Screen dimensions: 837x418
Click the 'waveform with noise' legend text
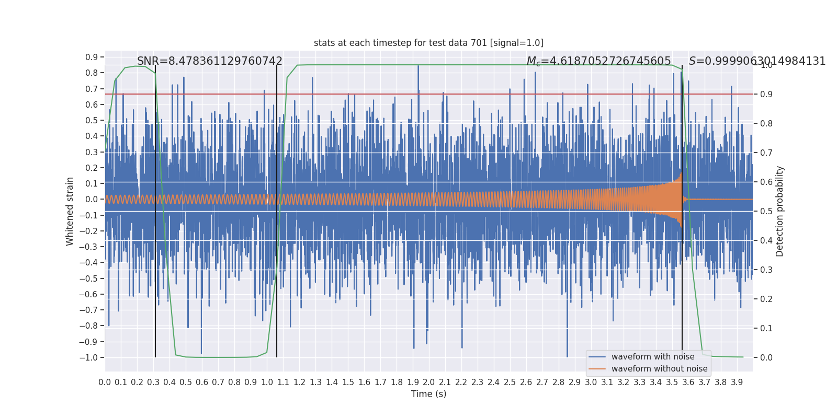pyautogui.click(x=653, y=357)
